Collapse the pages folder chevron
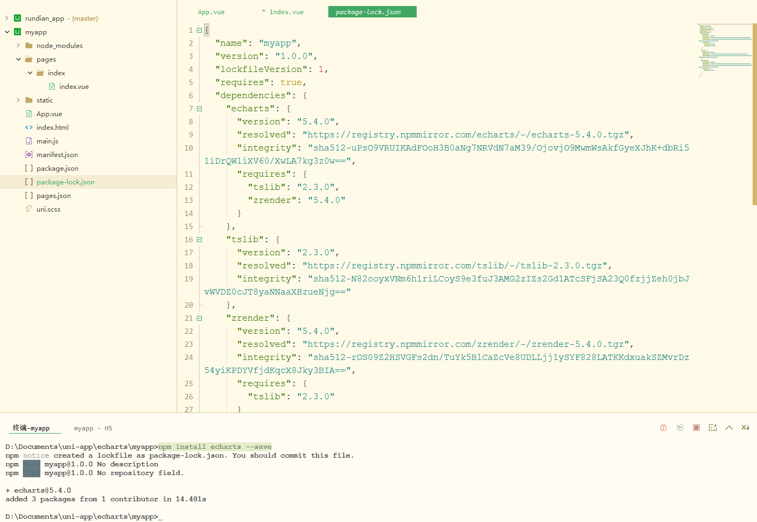Screen dimensions: 757x522 pos(18,59)
